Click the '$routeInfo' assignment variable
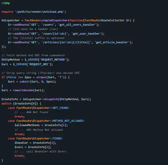This screenshot has width=168, height=165. point(10,99)
